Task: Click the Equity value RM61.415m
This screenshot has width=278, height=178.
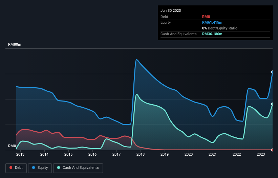Action: coord(212,22)
